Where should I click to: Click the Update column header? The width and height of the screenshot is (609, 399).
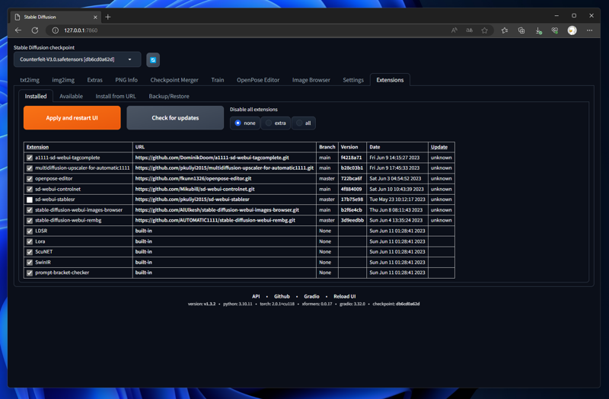point(439,147)
